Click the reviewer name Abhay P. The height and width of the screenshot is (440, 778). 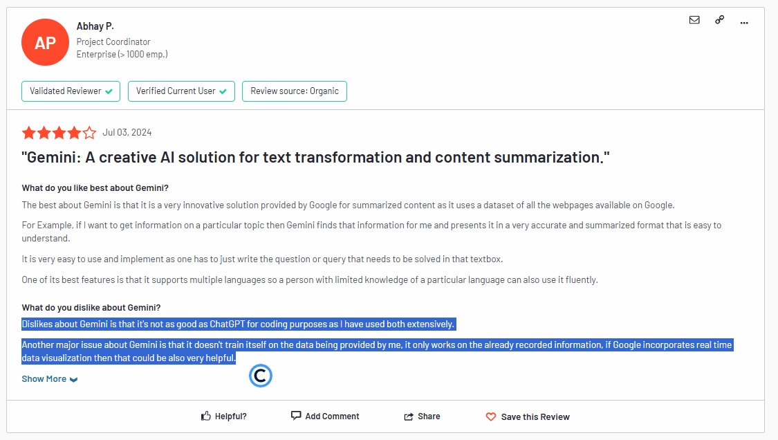tap(95, 26)
